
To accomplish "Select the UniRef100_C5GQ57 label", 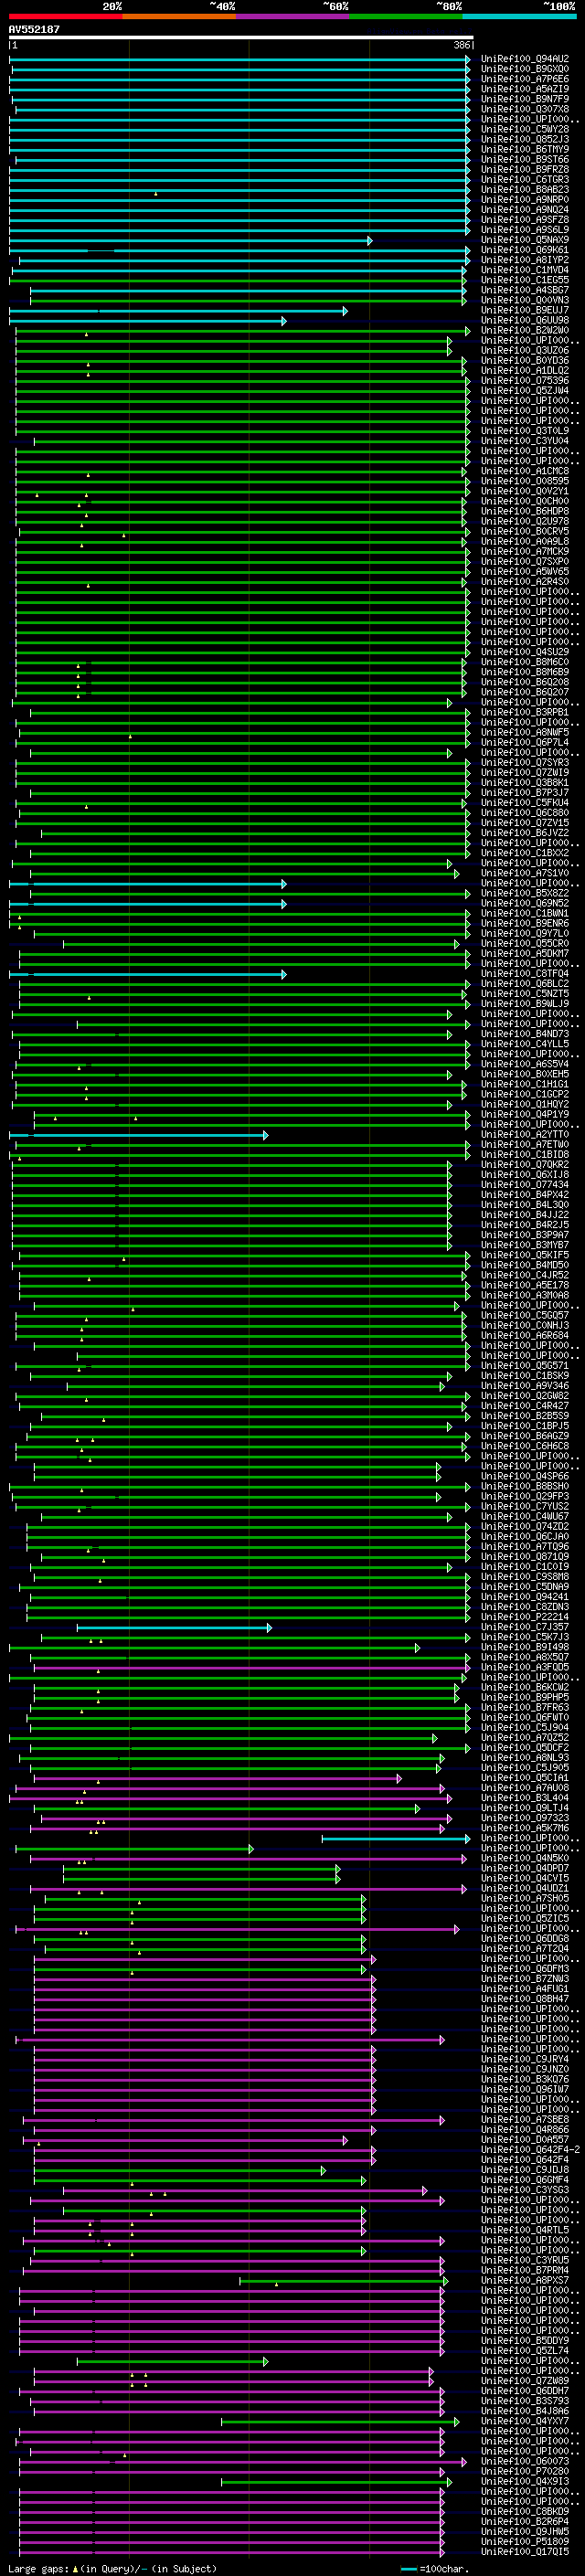I will click(x=525, y=1315).
